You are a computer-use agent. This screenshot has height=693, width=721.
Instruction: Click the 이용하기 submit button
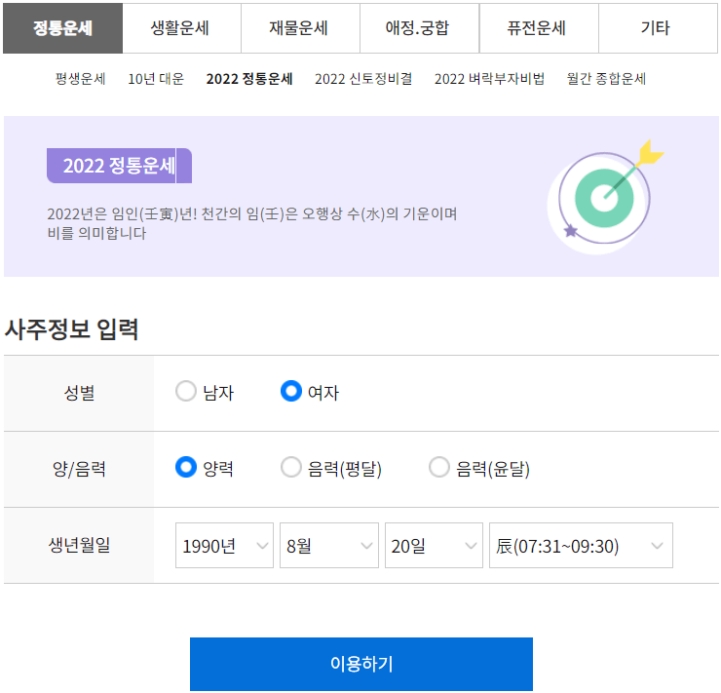tap(361, 664)
